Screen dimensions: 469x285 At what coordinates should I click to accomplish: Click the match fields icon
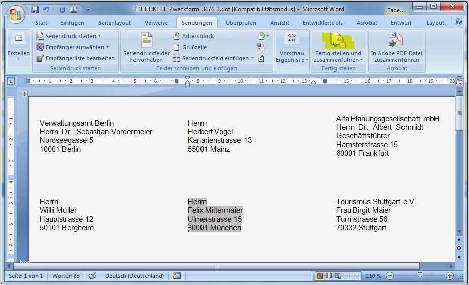pos(261,47)
